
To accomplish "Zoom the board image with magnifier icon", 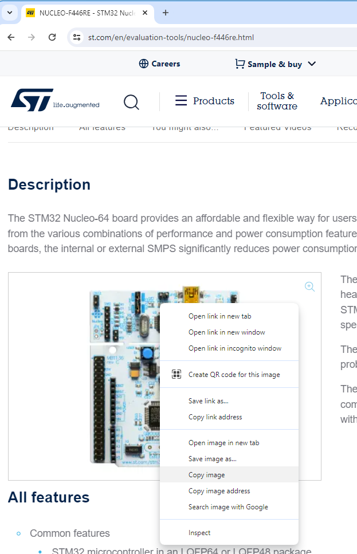I will pos(309,286).
